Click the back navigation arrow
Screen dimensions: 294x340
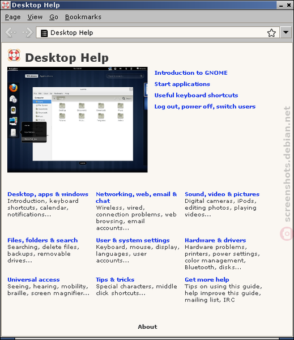click(11, 33)
